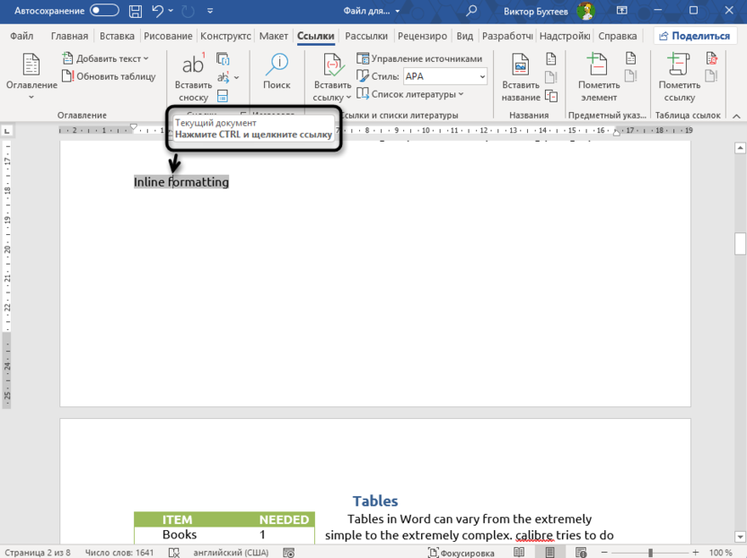Screen dimensions: 747x558
Task: Click the Inline formatting link in document
Action: (181, 182)
